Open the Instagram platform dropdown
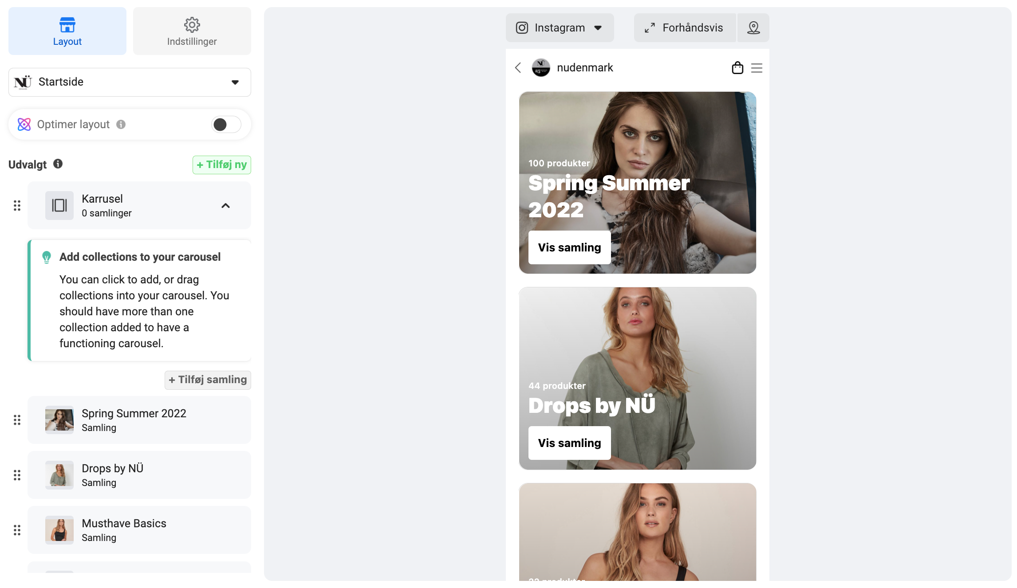 tap(560, 28)
